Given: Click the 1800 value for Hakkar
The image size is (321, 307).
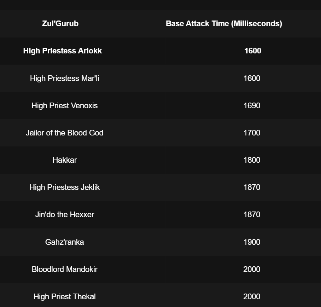Looking at the screenshot, I should tap(252, 160).
